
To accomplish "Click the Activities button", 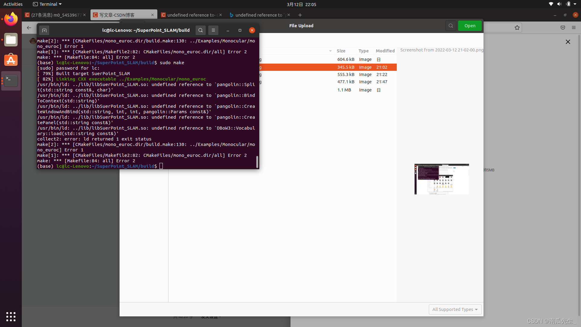I will tap(13, 4).
